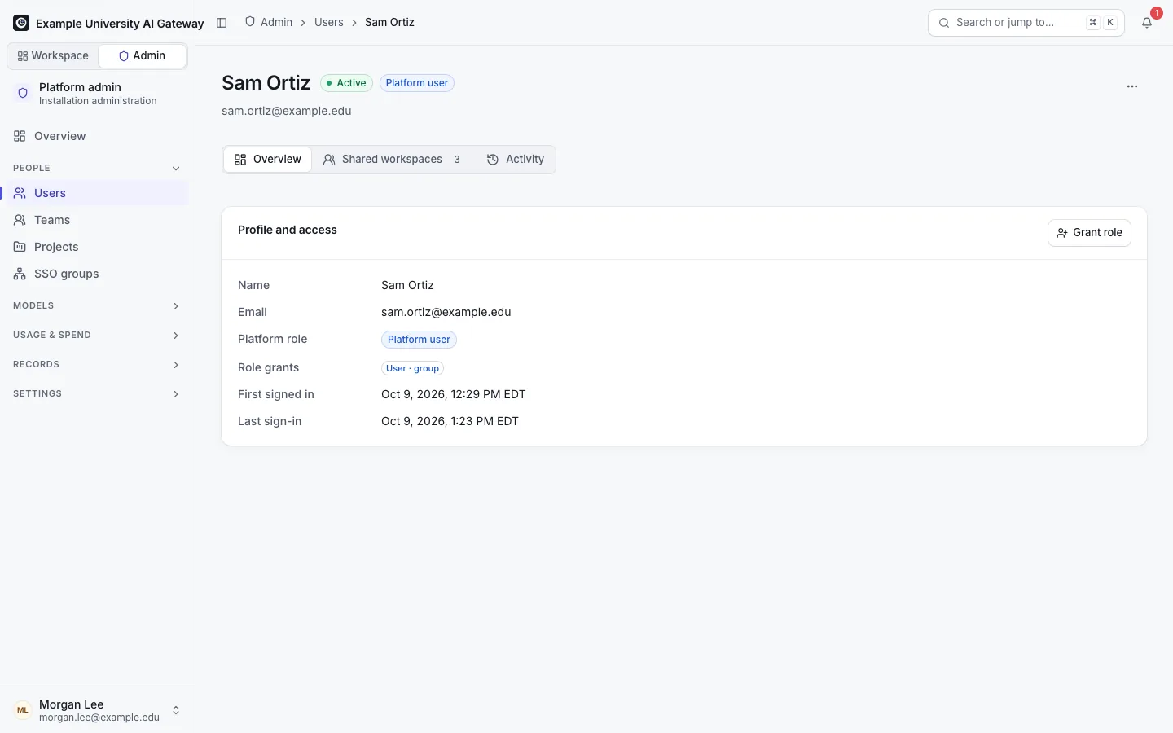Viewport: 1173px width, 733px height.
Task: Select the Overview tab
Action: [x=268, y=160]
